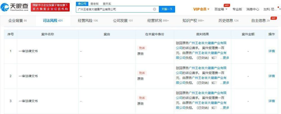Switch to the 经营状况 tab
Screen dimensions: 281x114
(158, 20)
